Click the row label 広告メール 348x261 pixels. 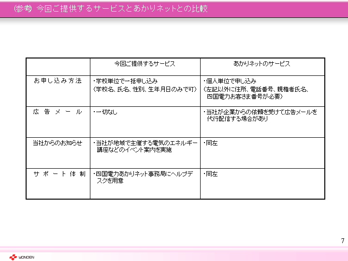58,112
